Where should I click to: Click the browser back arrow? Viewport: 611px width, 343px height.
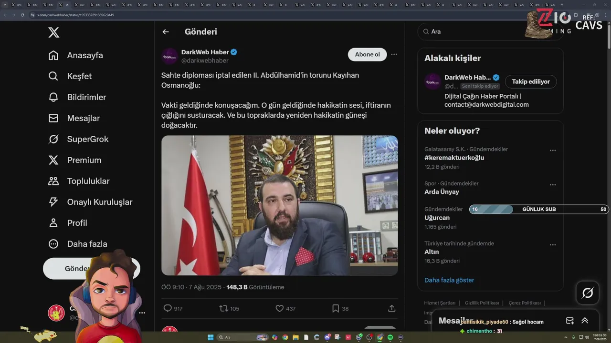click(x=5, y=15)
